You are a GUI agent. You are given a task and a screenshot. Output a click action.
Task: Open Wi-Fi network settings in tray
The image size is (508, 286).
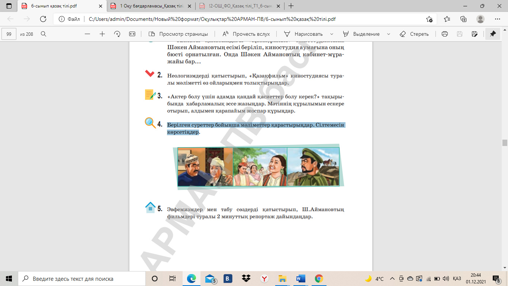click(428, 279)
